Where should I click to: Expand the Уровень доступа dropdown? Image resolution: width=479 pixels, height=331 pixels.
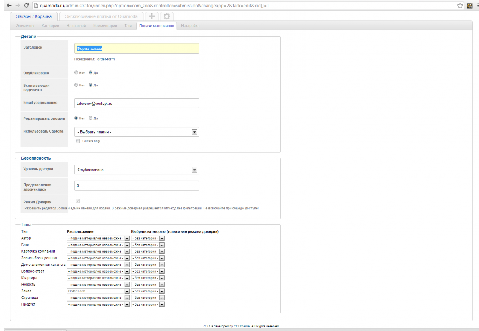coord(137,170)
